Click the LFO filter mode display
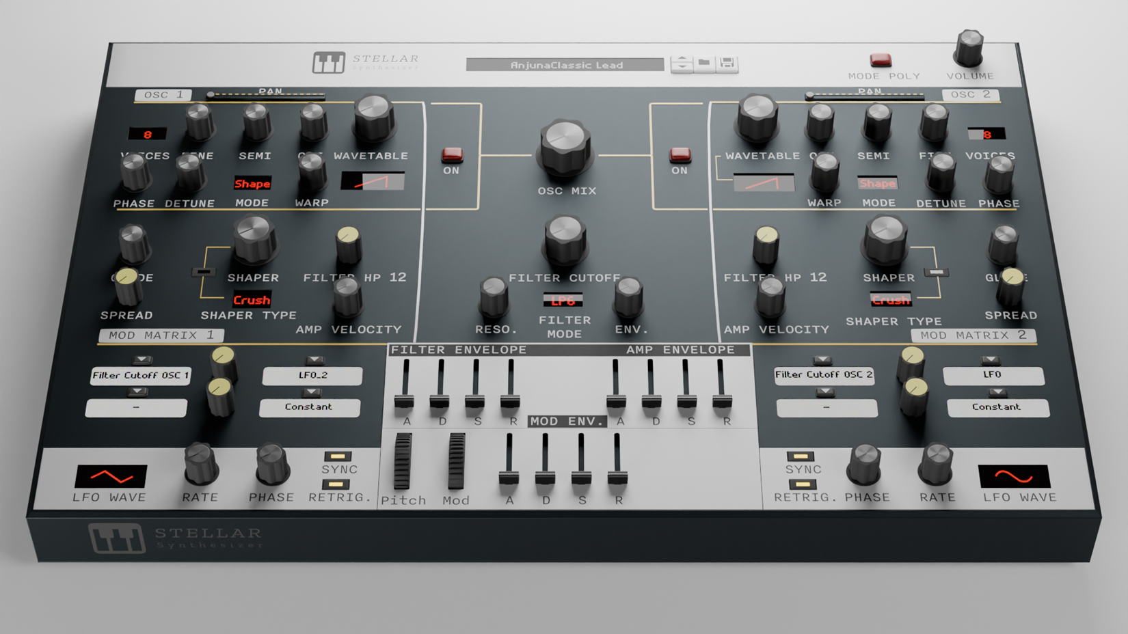1128x634 pixels. (562, 300)
